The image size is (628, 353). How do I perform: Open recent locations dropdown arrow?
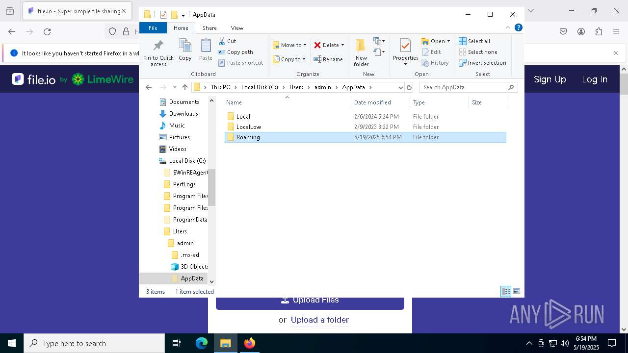pyautogui.click(x=175, y=87)
